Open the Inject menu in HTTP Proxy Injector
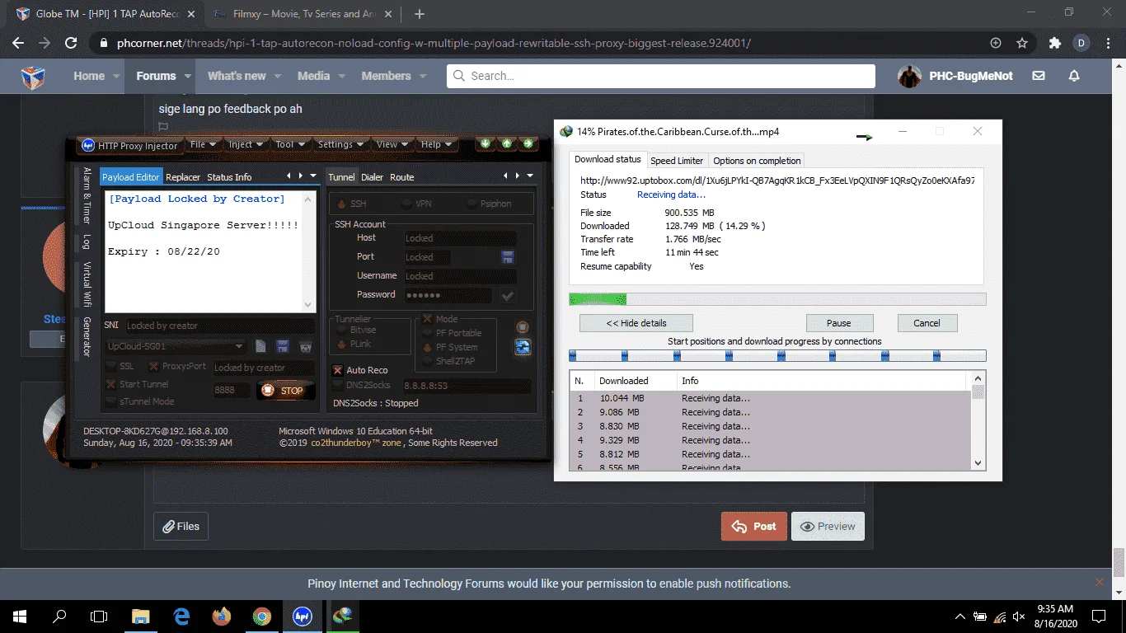 pyautogui.click(x=246, y=144)
